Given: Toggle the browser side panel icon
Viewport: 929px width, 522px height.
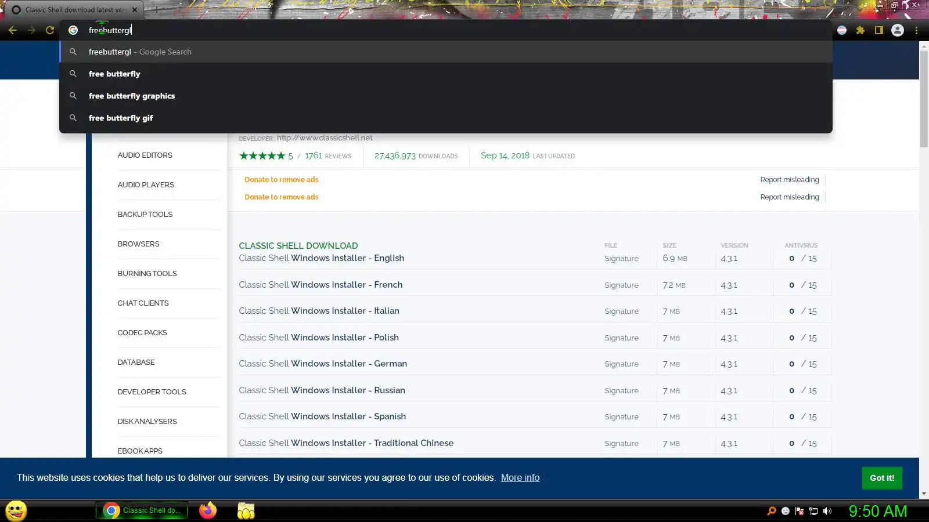Looking at the screenshot, I should (879, 30).
